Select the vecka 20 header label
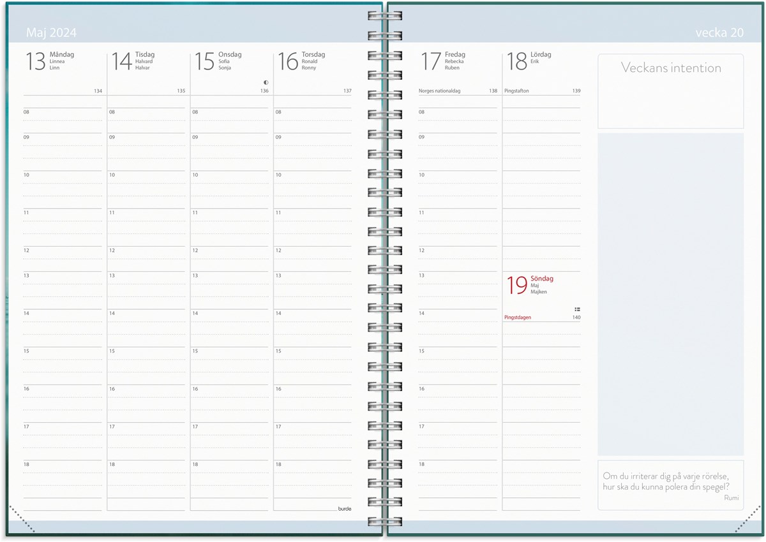The height and width of the screenshot is (542, 766). coord(719,33)
